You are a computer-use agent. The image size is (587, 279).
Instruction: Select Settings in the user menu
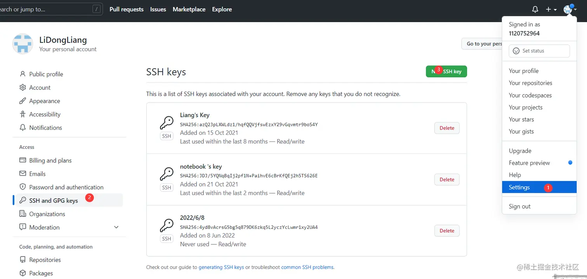519,187
